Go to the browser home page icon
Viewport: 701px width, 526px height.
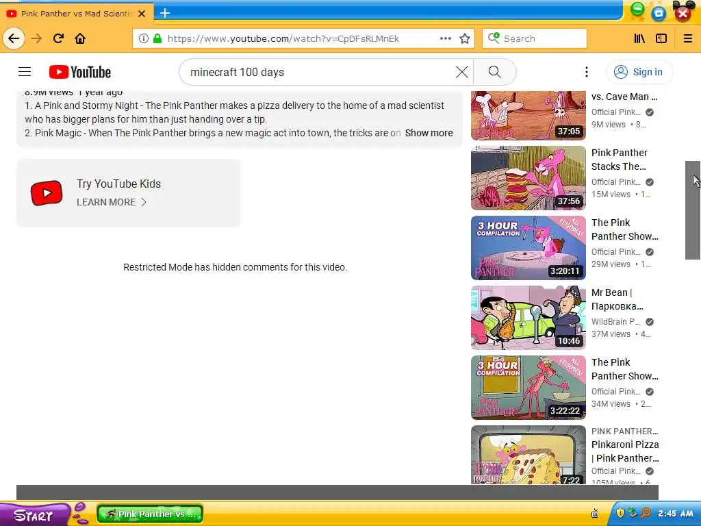tap(80, 38)
